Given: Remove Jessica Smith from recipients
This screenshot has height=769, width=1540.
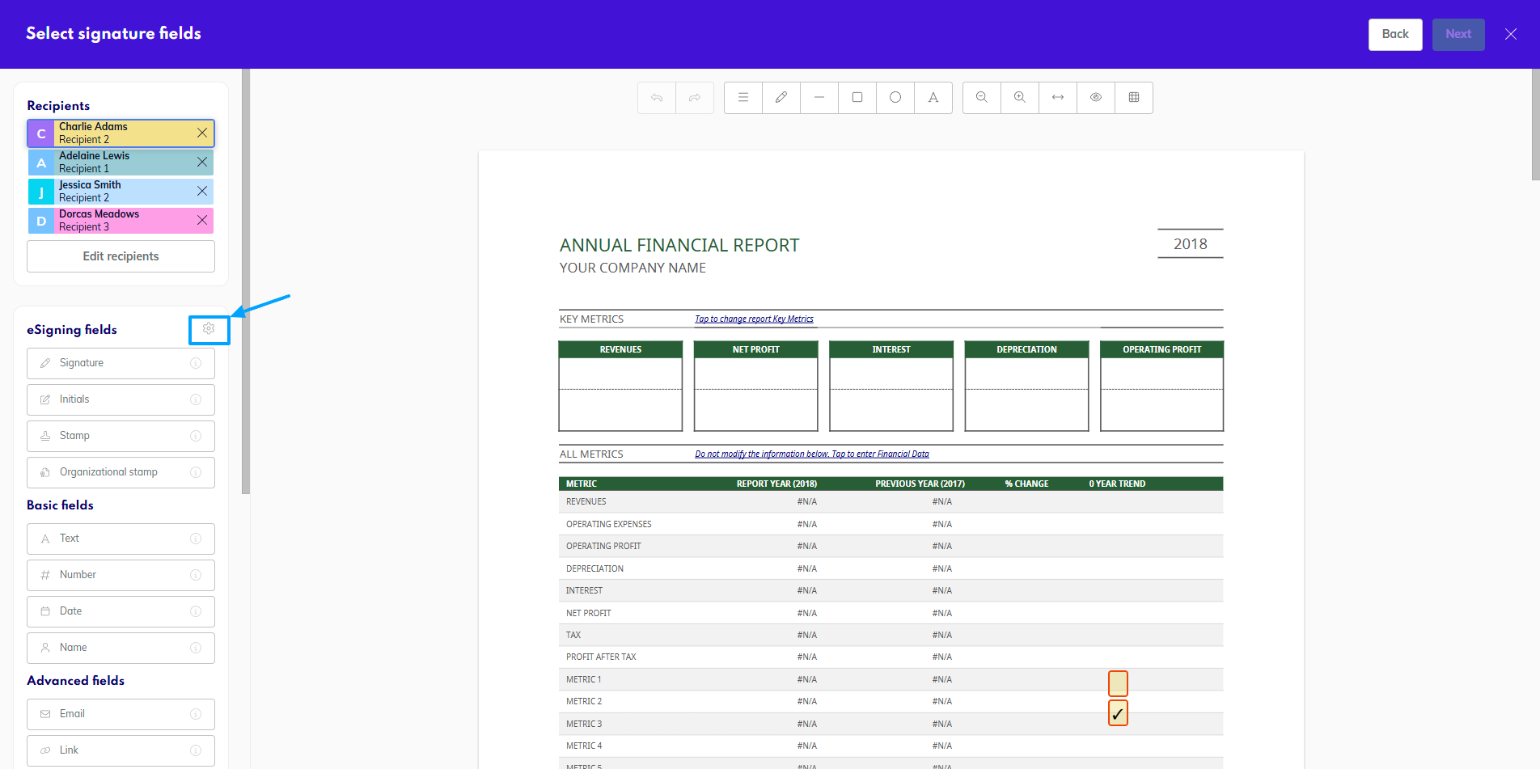Looking at the screenshot, I should tap(202, 192).
